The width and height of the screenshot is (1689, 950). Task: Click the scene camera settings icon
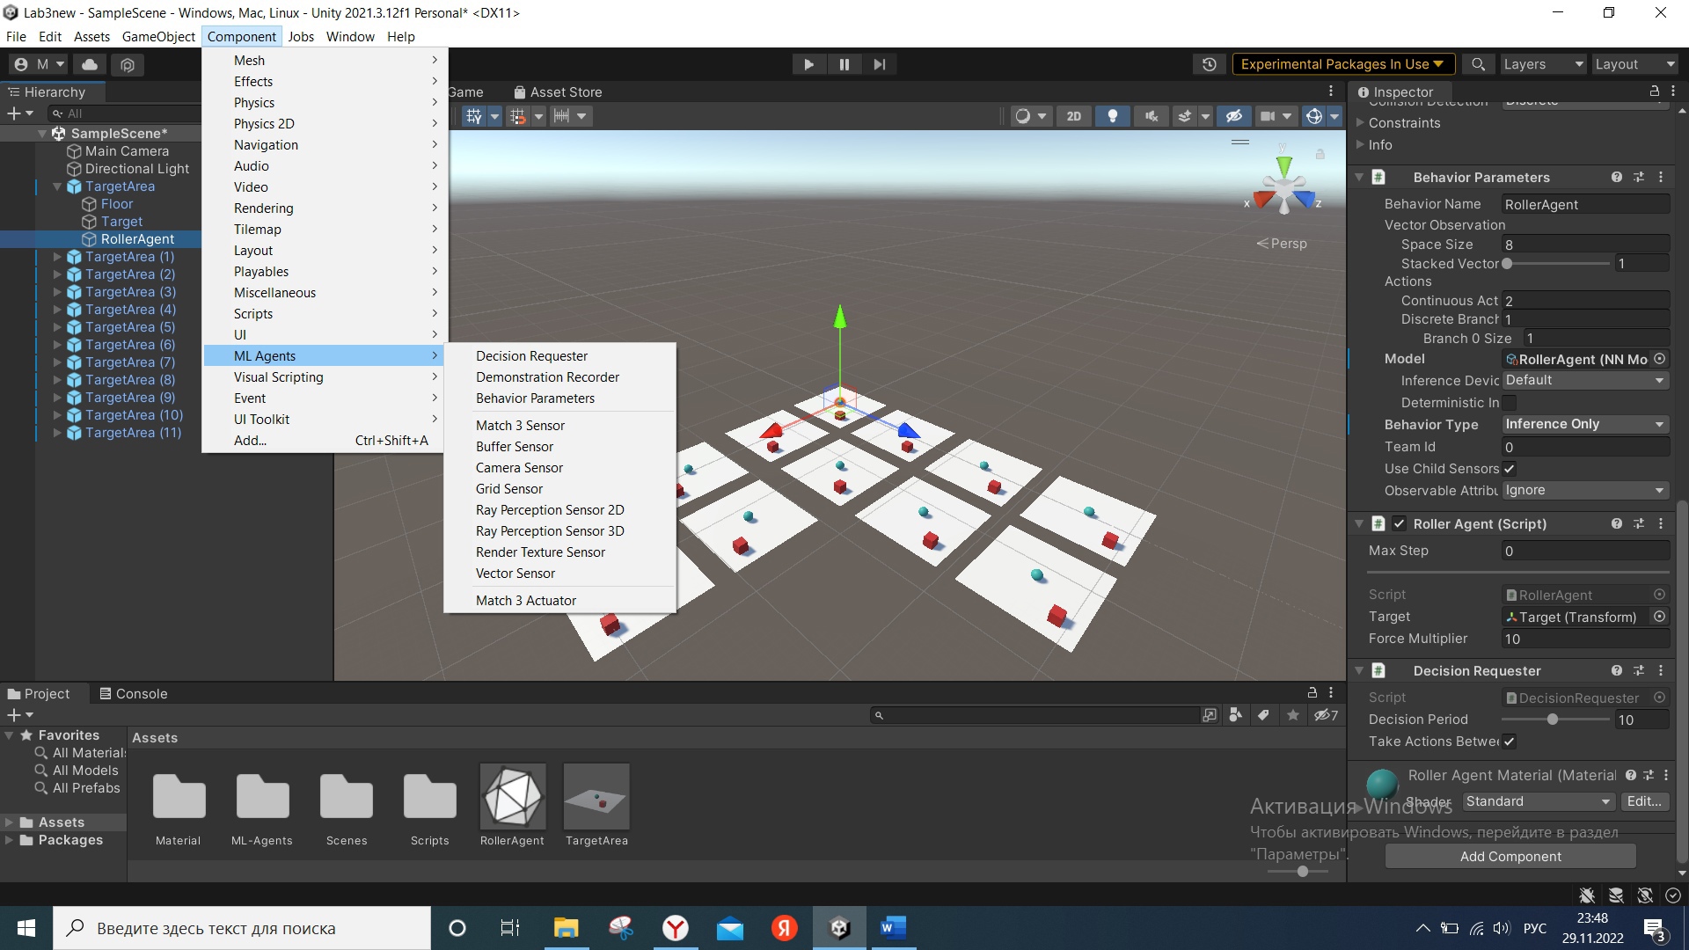click(1268, 116)
